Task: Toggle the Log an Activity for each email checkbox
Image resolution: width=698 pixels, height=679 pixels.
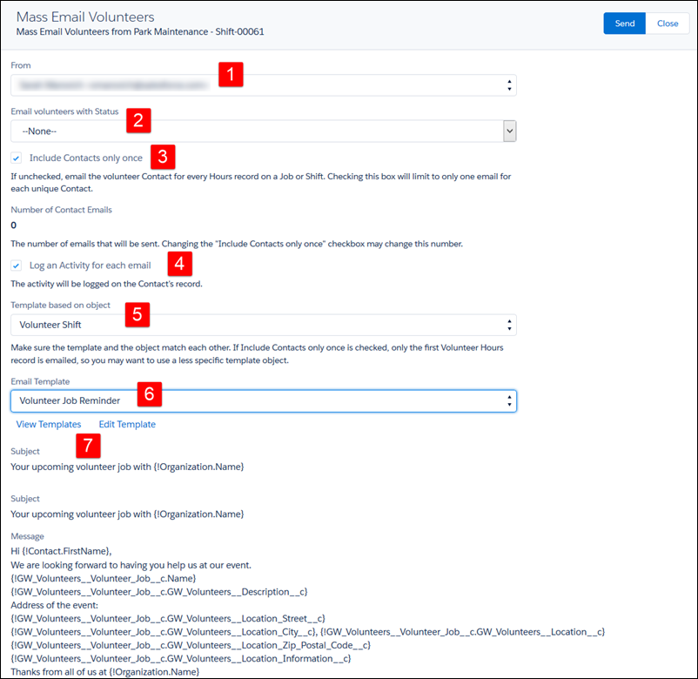Action: pos(17,266)
